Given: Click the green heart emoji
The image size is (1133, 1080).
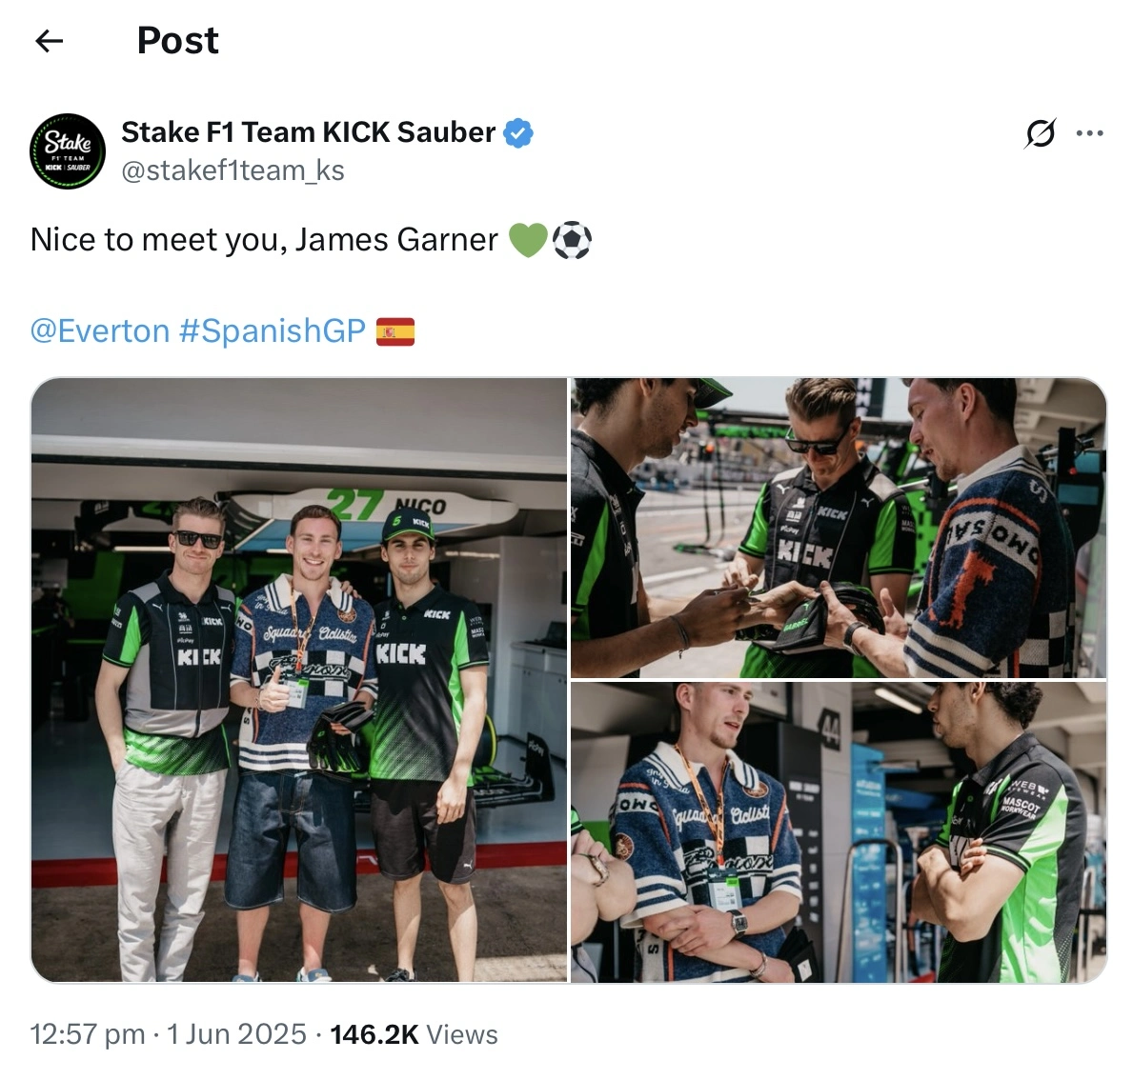Looking at the screenshot, I should click(528, 241).
